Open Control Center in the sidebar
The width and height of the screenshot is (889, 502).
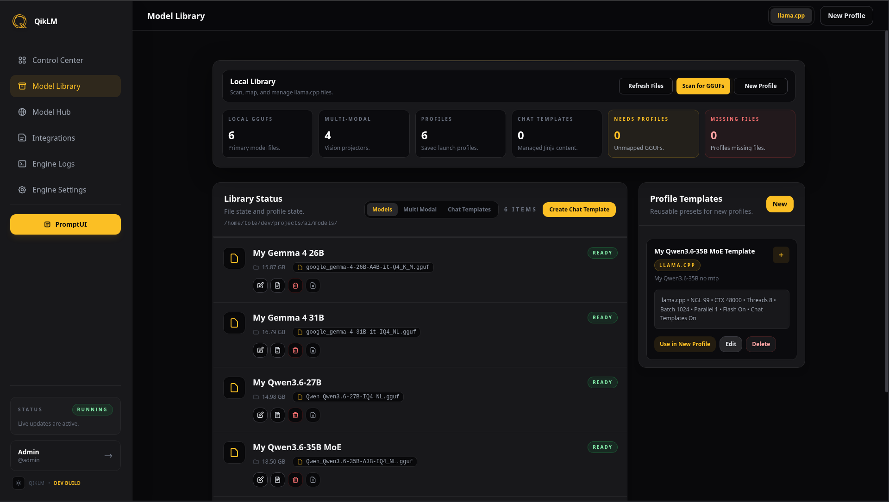[x=65, y=60]
